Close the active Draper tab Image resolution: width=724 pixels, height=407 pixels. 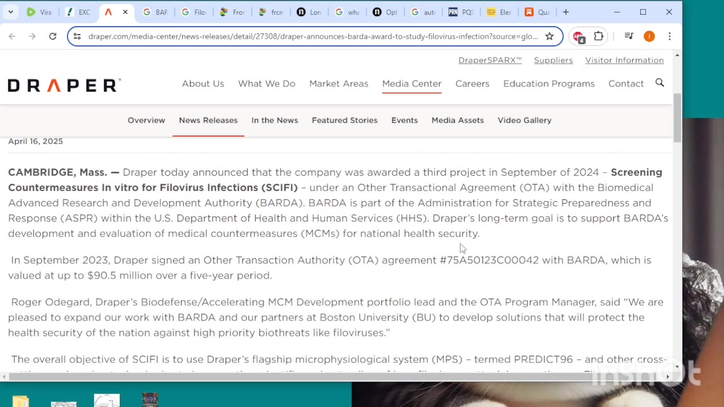(125, 12)
